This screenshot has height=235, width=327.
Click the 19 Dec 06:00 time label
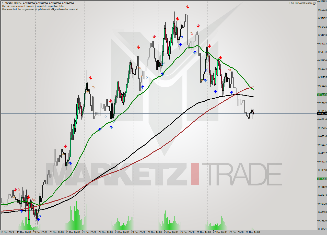(24, 232)
